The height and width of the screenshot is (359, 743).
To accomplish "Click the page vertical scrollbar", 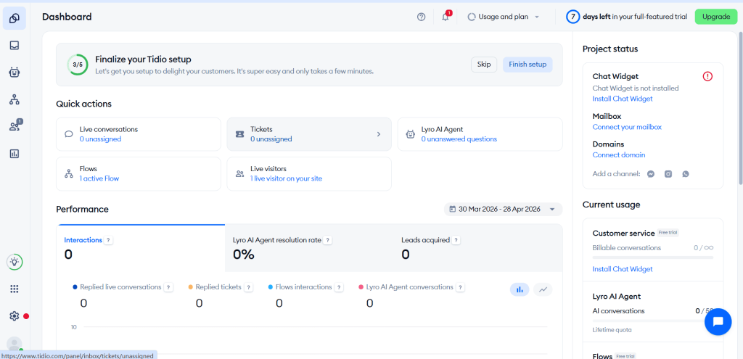I will pyautogui.click(x=740, y=108).
